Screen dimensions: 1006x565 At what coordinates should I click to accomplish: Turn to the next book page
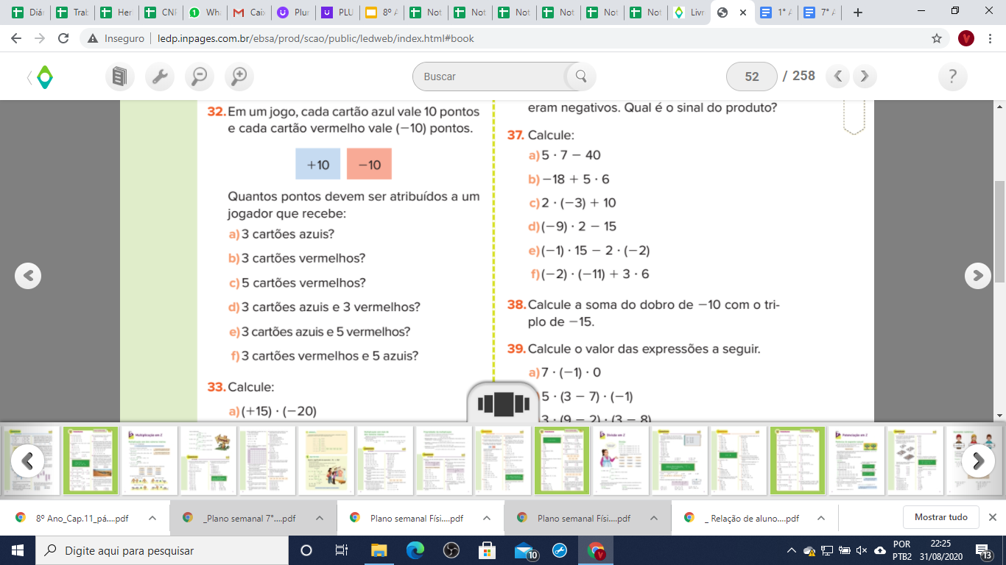click(978, 275)
